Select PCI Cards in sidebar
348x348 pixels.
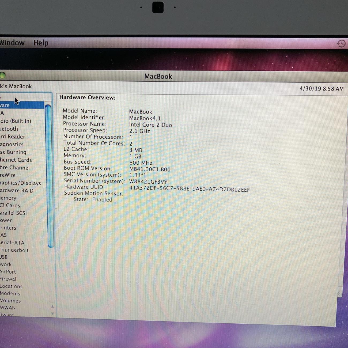tap(10, 206)
